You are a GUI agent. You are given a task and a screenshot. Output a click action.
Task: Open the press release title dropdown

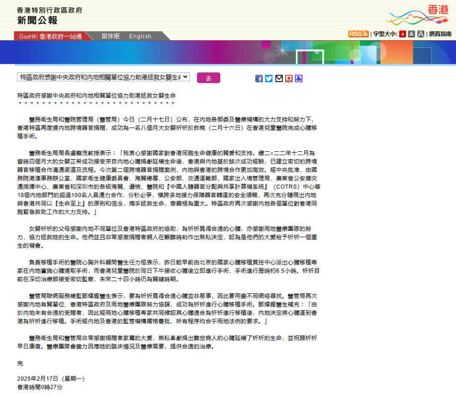point(103,77)
